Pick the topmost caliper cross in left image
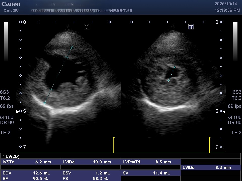242x181 pixels. click(x=72, y=47)
